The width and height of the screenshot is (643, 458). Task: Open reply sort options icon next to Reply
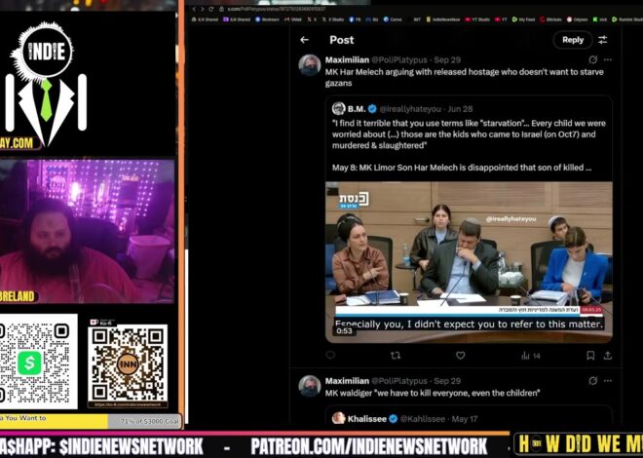pos(602,40)
